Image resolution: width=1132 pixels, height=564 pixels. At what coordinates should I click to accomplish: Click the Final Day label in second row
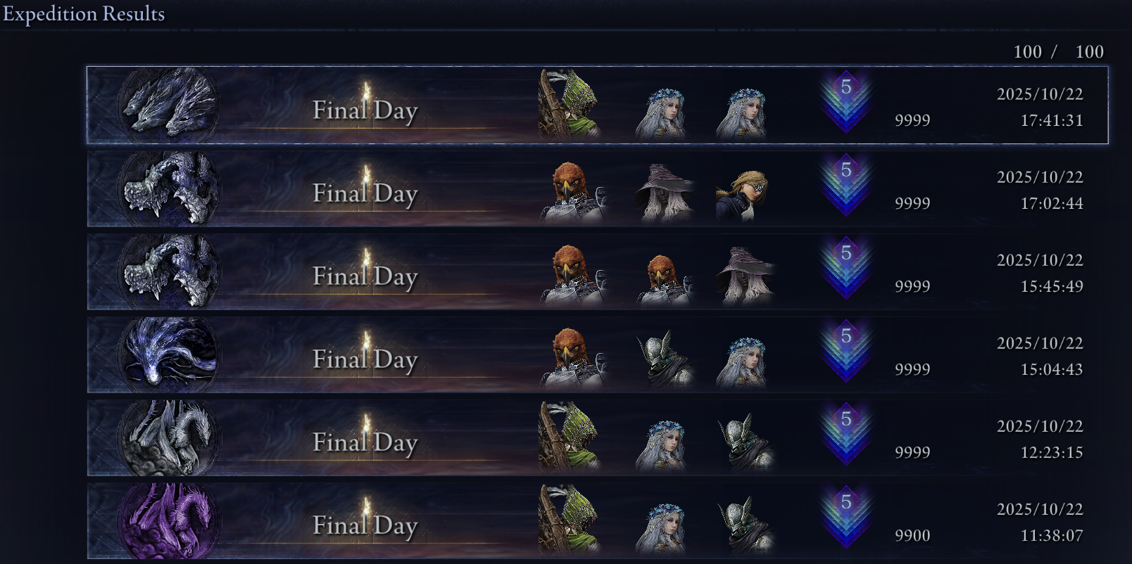(365, 193)
